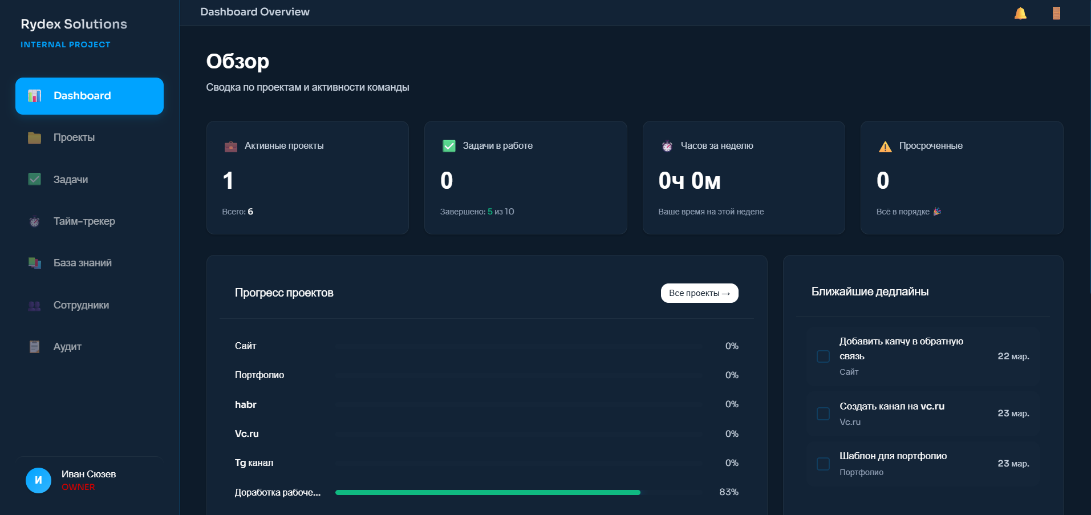
Task: Click the Все проекты button
Action: pos(699,293)
